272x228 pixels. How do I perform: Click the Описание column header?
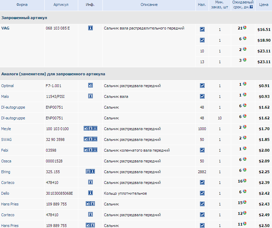click(149, 5)
